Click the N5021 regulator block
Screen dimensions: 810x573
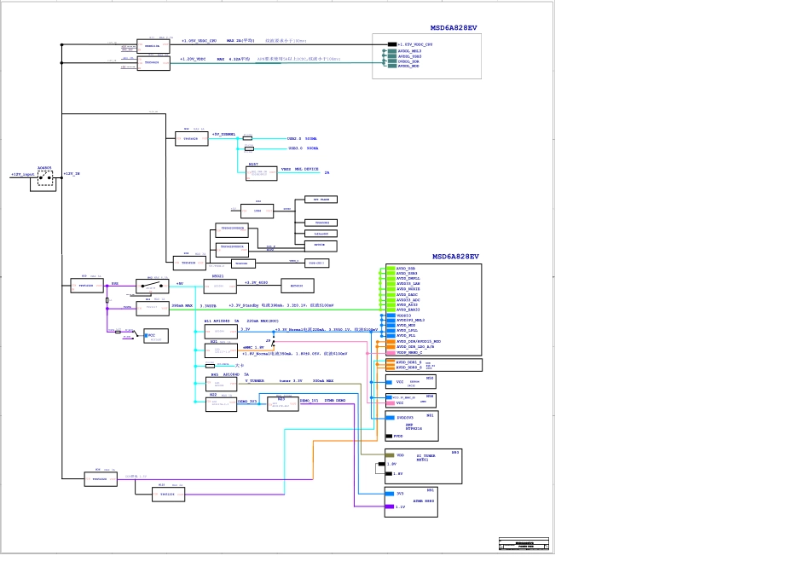(x=221, y=286)
